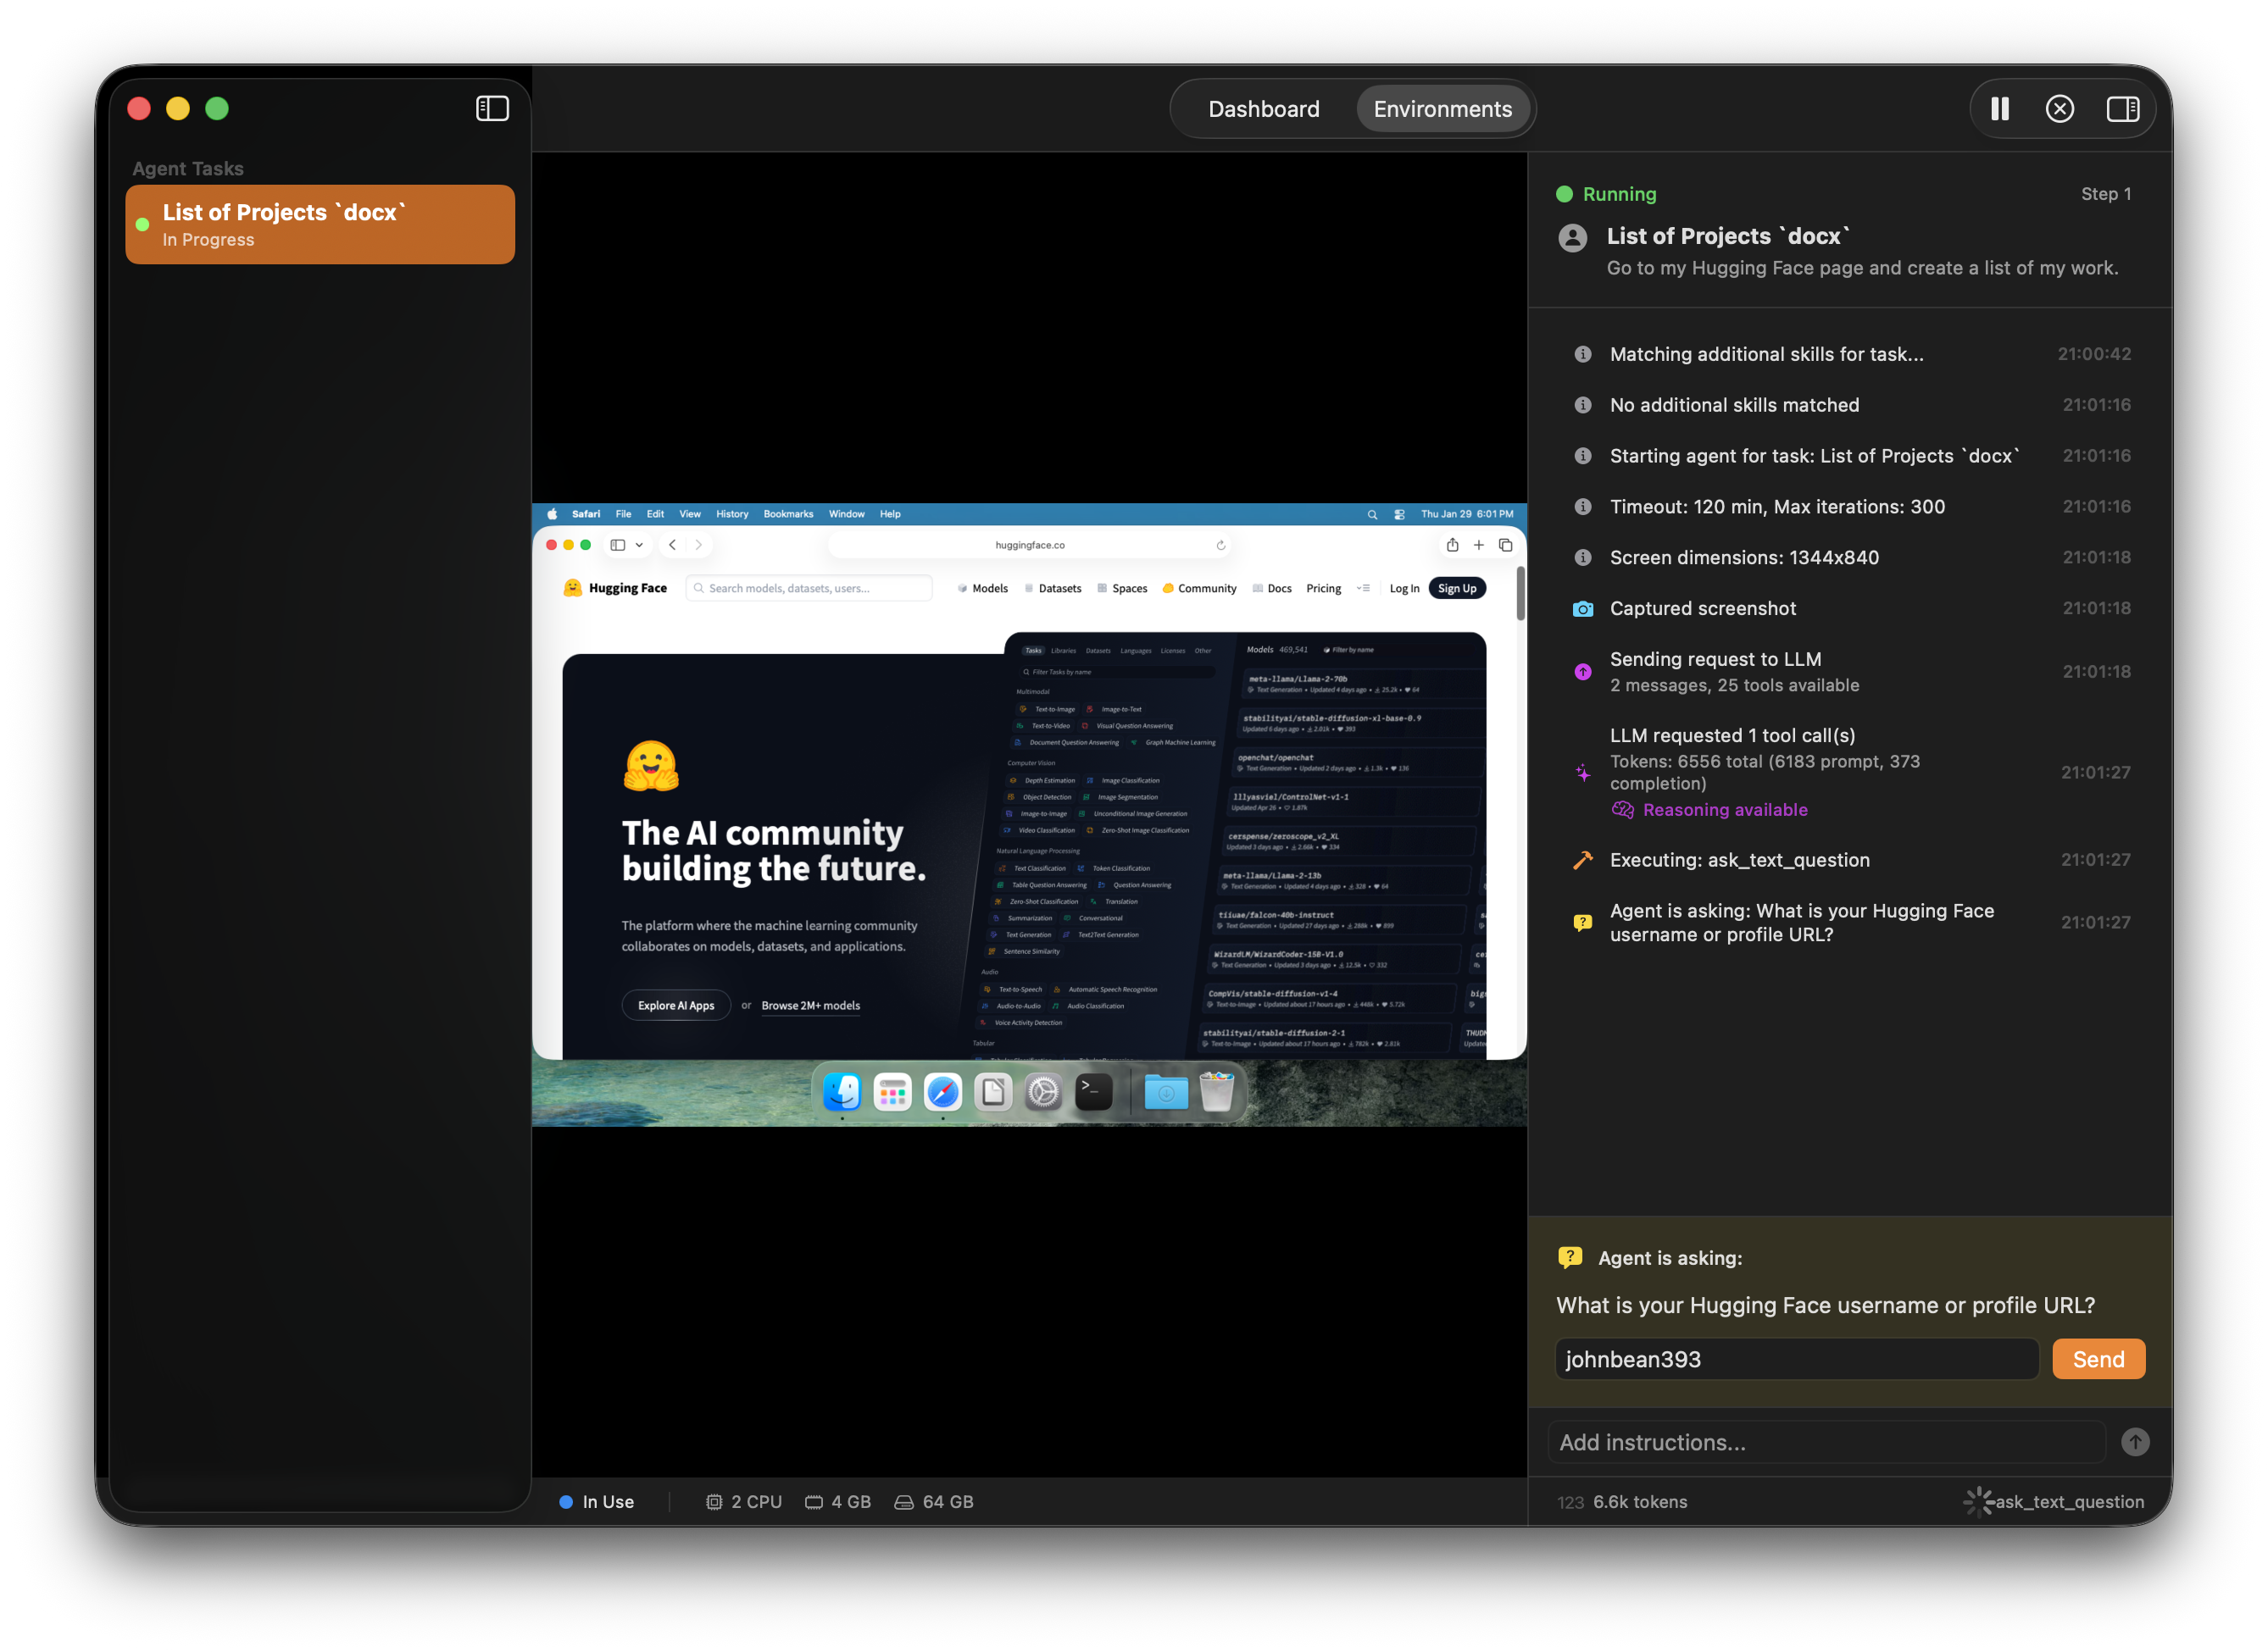Toggle the left sidebar panel icon

[x=492, y=108]
